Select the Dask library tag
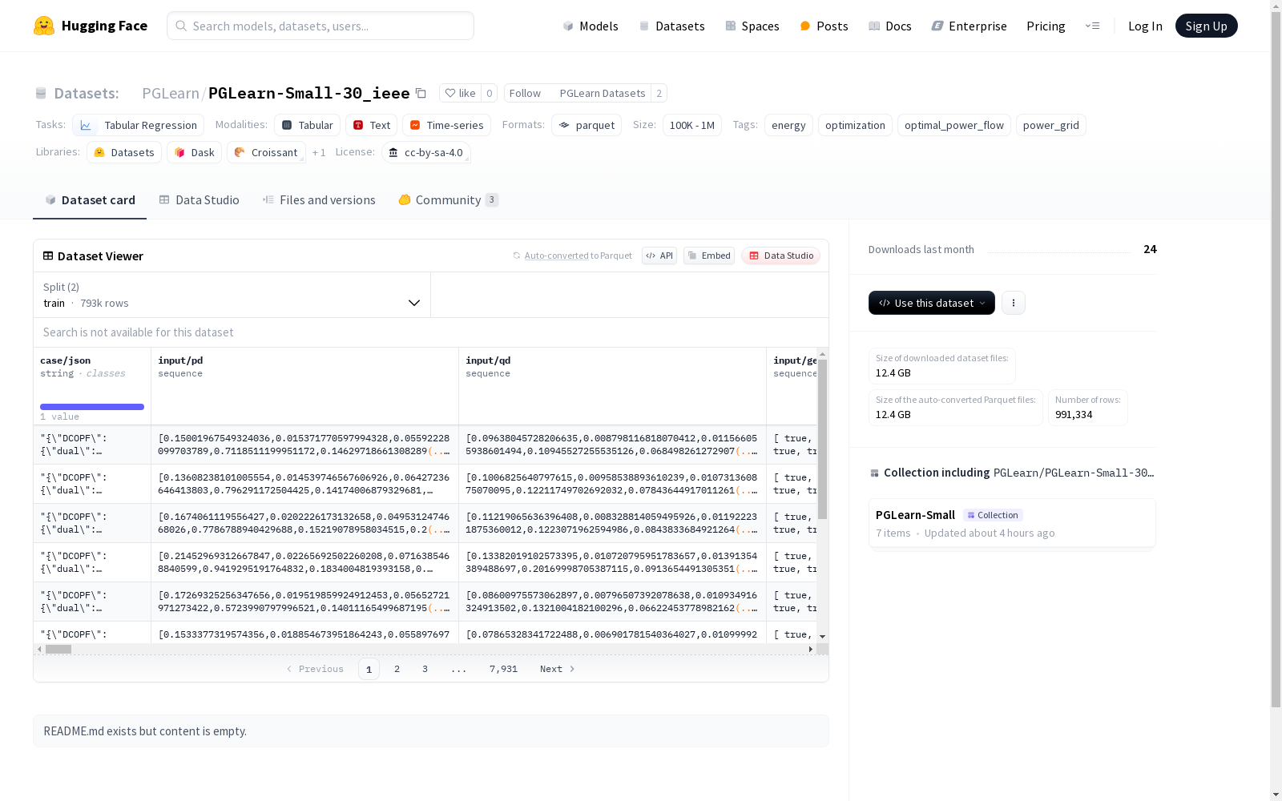Screen dimensions: 1282x801 click(194, 152)
